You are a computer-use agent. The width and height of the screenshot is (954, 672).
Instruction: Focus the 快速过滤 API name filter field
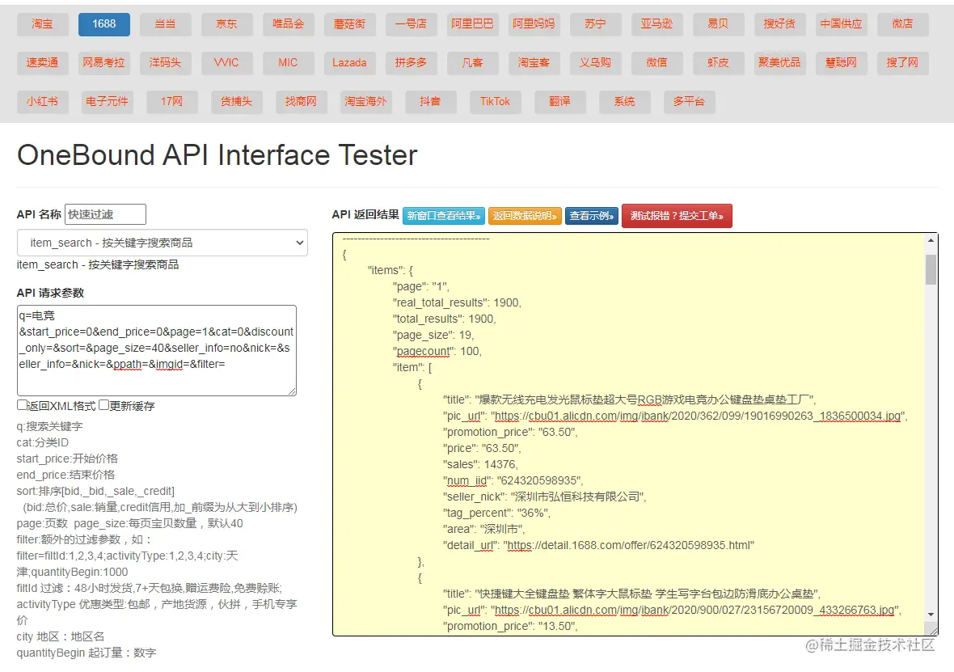(x=105, y=214)
